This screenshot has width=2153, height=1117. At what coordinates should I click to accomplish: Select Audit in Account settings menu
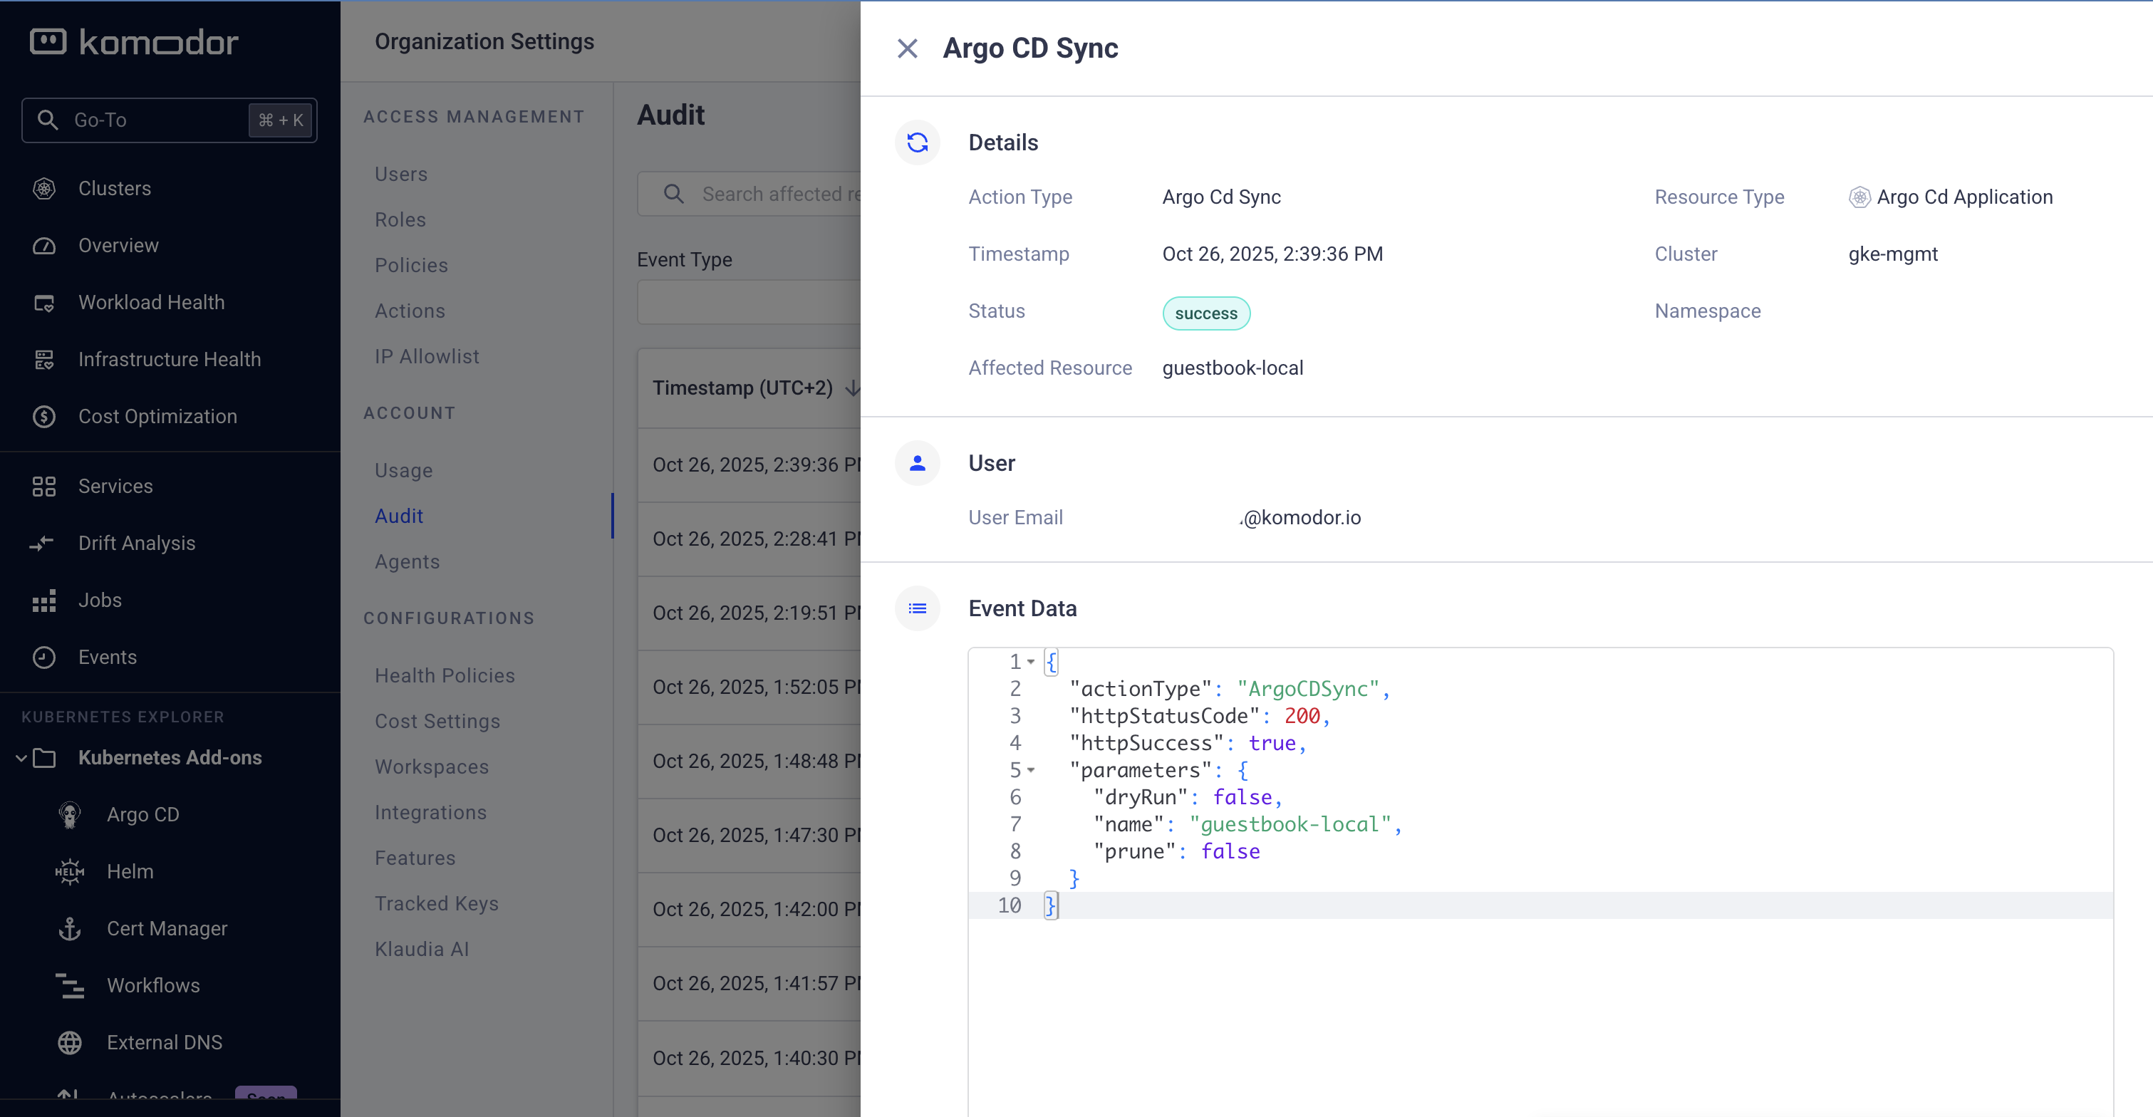399,516
